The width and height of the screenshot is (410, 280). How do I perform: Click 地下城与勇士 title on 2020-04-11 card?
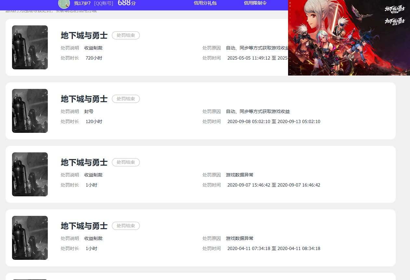[x=84, y=226]
